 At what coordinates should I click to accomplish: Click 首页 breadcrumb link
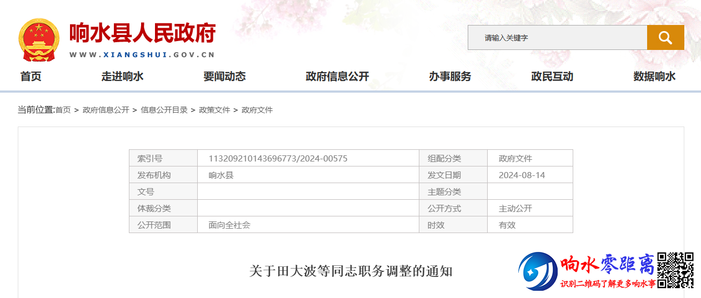[x=63, y=110]
